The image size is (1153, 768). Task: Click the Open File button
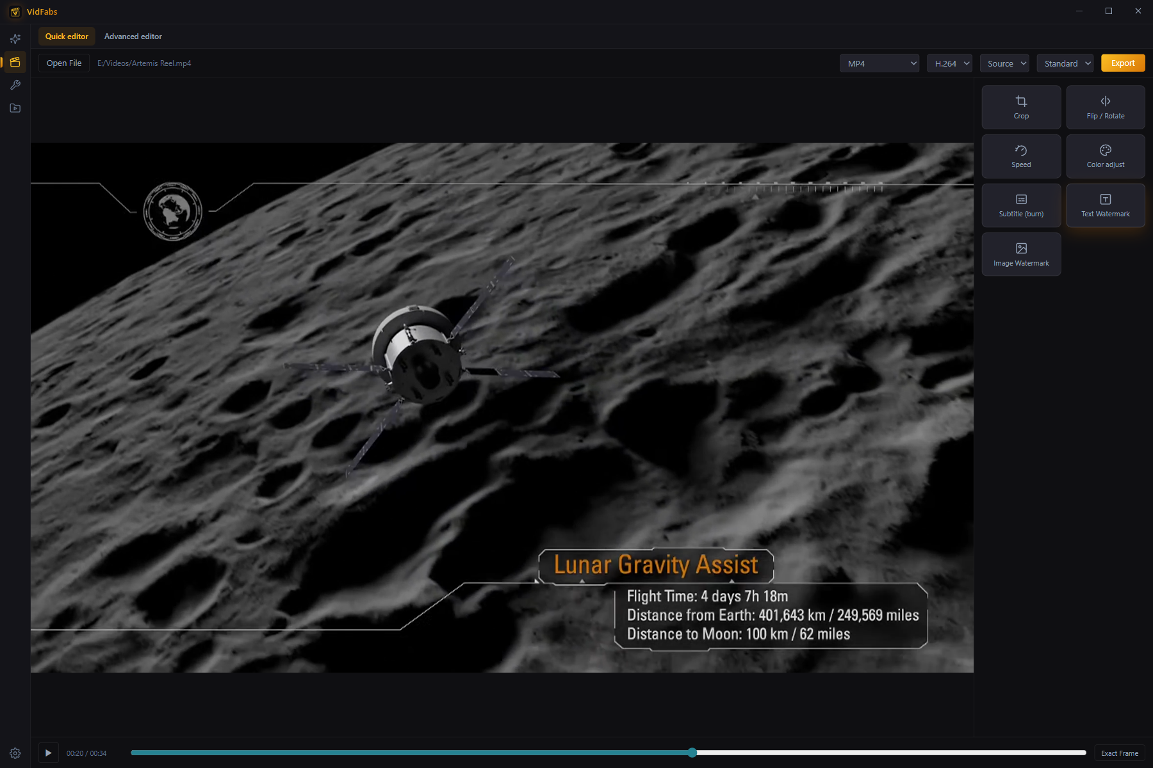(x=64, y=63)
